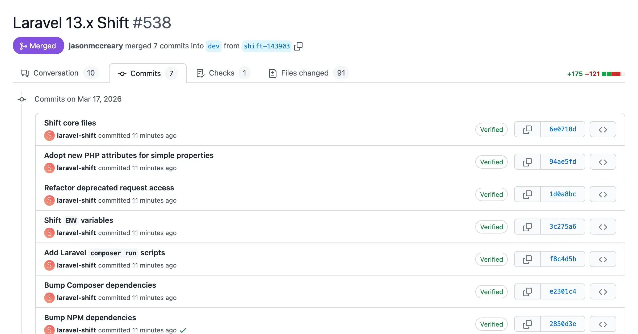The image size is (638, 334).
Task: Browse repository at commit 6e0718d
Action: (603, 130)
